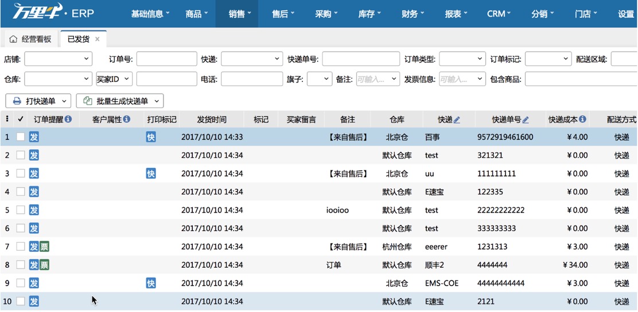The height and width of the screenshot is (312, 638).
Task: Open the 库存 menu
Action: pyautogui.click(x=369, y=14)
